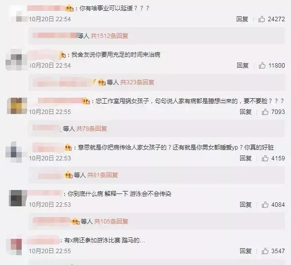Like the comment showing 7093 likes
Image resolution: width=291 pixels, height=265 pixels.
click(265, 112)
